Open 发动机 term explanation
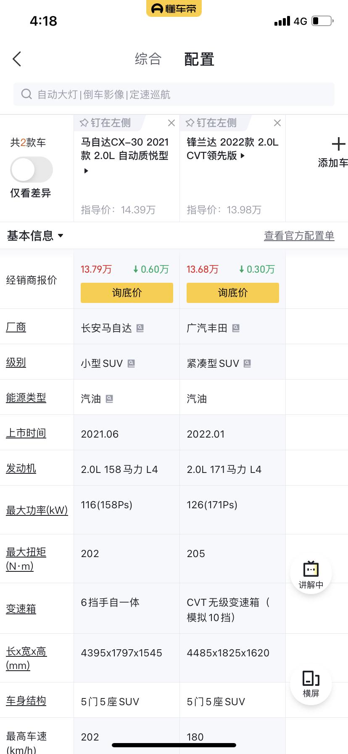348x754 pixels. pyautogui.click(x=21, y=468)
